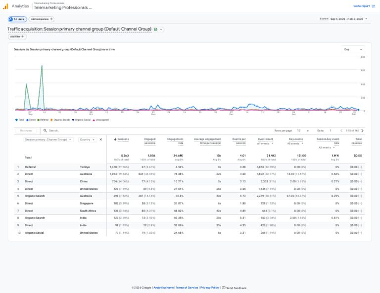Viewport: 380px width, 293px height.
Task: Click the Engagement rate column header
Action: [x=175, y=141]
